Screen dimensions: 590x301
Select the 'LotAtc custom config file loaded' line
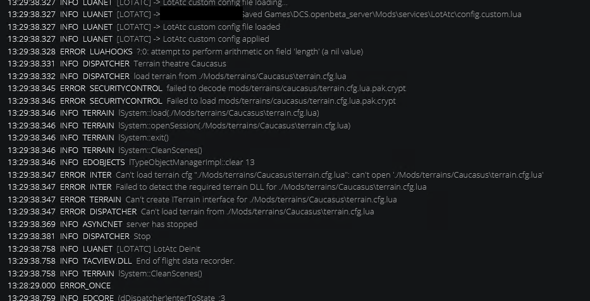coord(144,27)
